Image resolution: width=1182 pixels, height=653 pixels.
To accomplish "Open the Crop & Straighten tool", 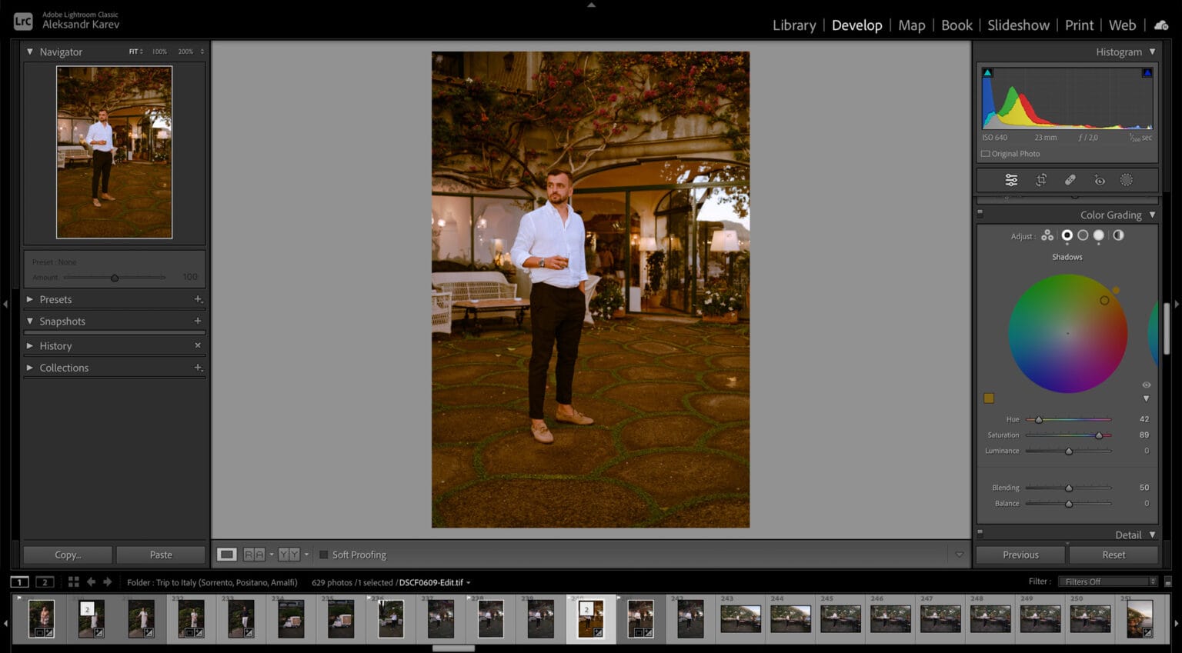I will click(1041, 179).
